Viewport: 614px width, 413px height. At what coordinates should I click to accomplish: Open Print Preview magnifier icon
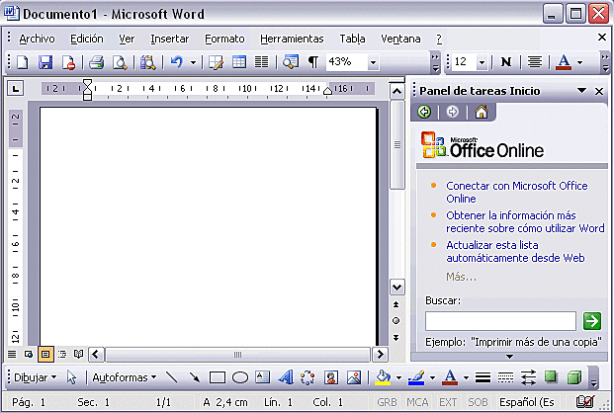(120, 62)
